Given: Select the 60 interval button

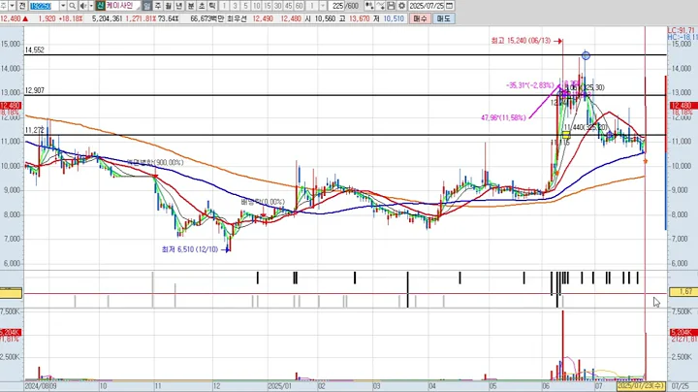Looking at the screenshot, I should [300, 6].
